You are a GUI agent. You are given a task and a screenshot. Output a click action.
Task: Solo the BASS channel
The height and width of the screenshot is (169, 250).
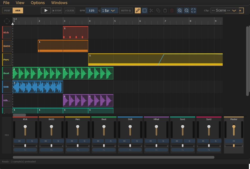pos(58,141)
